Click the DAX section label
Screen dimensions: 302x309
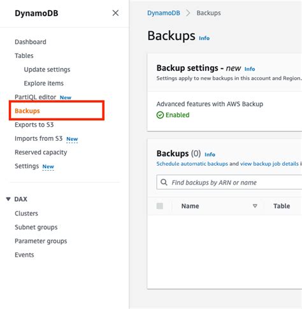20,199
